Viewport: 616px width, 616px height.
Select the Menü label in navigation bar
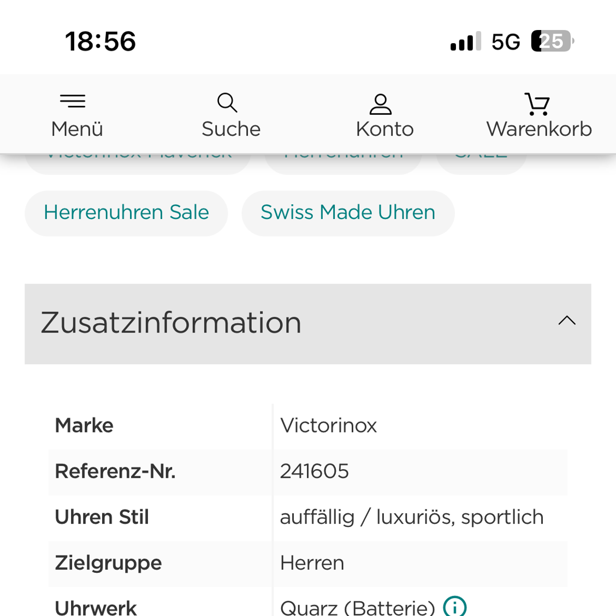(77, 129)
